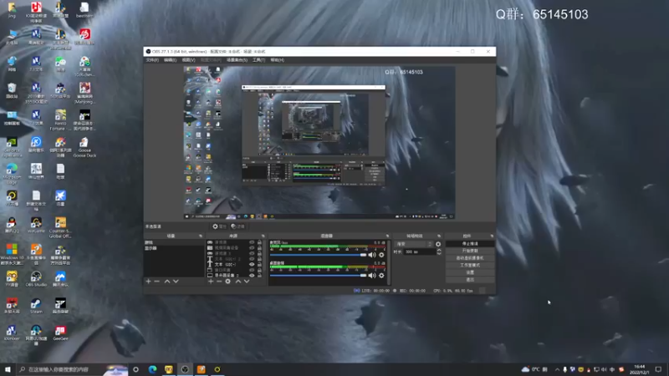Click the 时长 300 ms duration field

pyautogui.click(x=420, y=252)
